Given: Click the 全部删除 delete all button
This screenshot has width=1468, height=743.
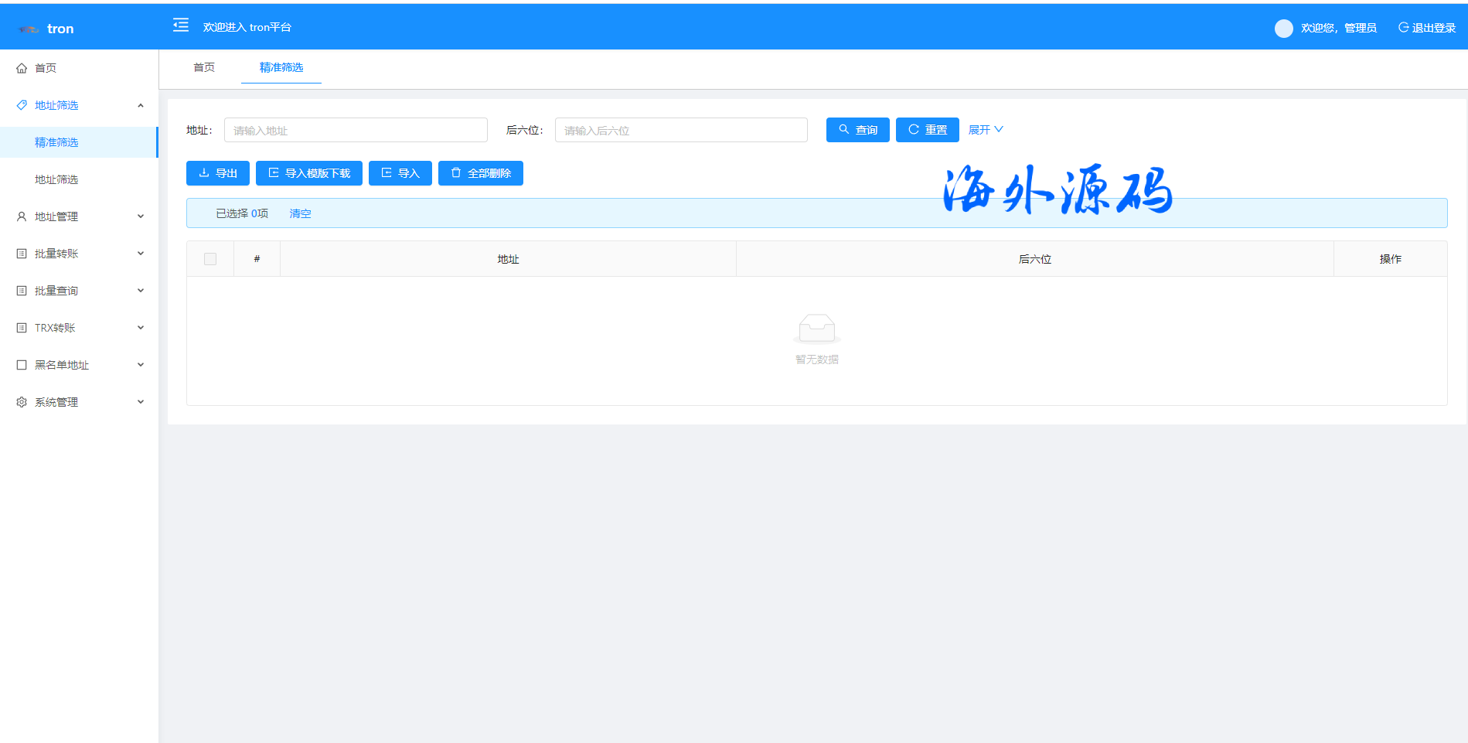Looking at the screenshot, I should (481, 173).
